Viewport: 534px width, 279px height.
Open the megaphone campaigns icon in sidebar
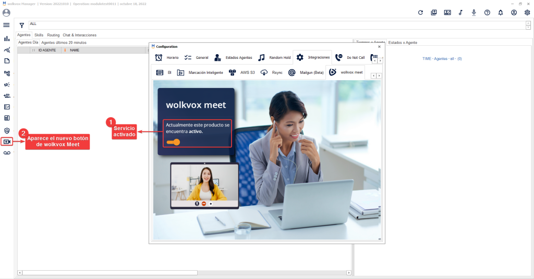pyautogui.click(x=7, y=85)
